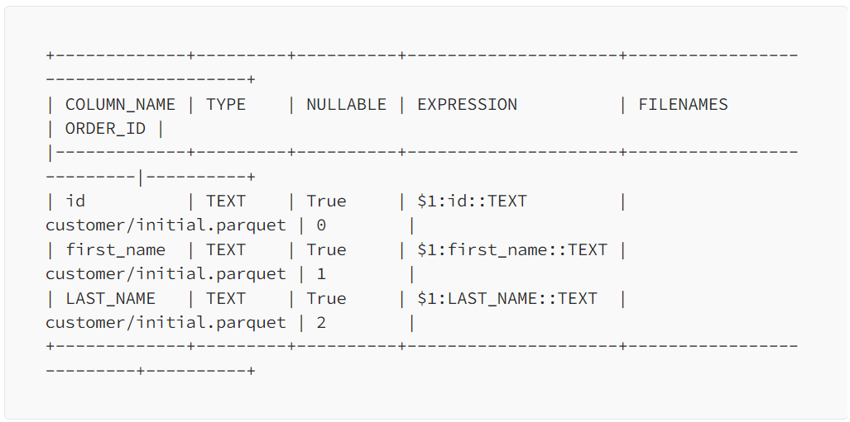Click the EXPRESSION column header
The image size is (850, 422).
click(x=467, y=104)
